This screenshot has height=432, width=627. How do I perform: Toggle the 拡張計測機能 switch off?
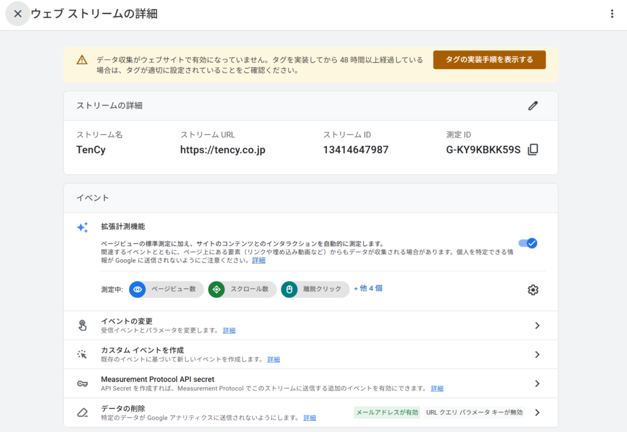coord(528,243)
